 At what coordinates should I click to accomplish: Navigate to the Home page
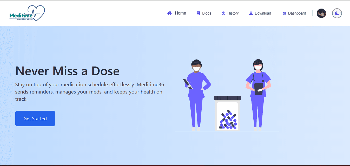pos(181,13)
